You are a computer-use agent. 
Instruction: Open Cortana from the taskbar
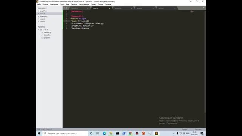pos(91,133)
